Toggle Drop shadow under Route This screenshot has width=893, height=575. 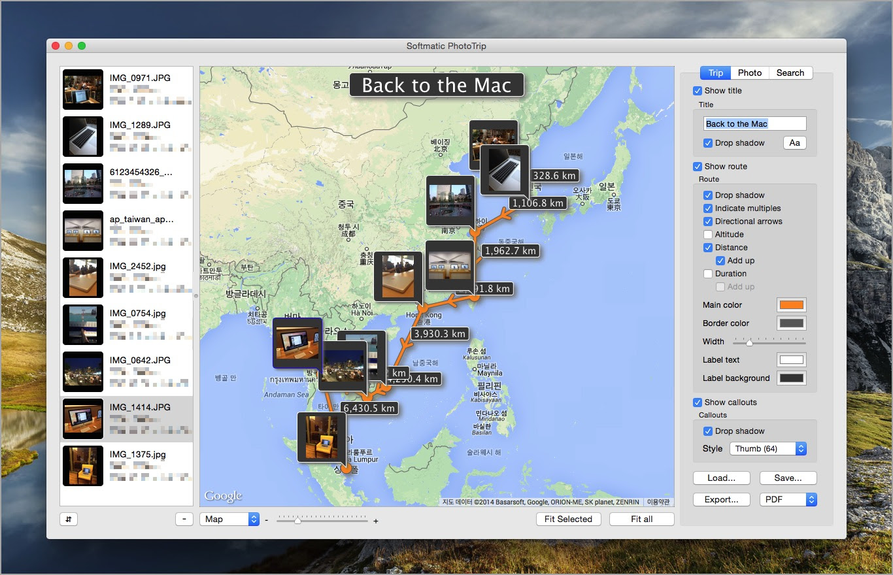tap(708, 195)
